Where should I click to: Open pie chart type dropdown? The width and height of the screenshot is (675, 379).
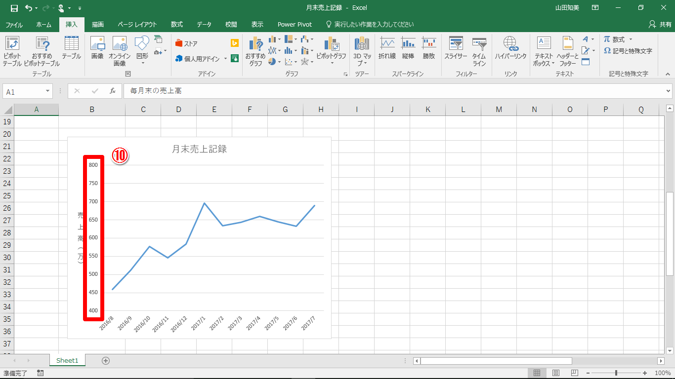(x=274, y=62)
